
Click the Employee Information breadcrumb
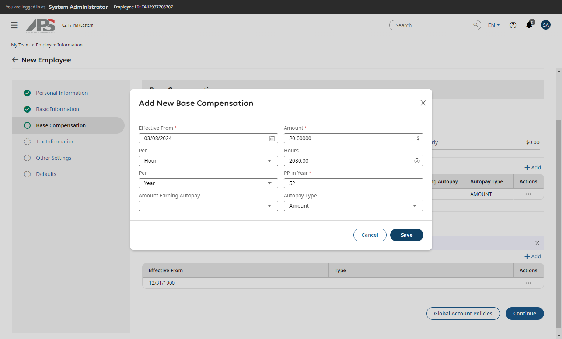[59, 45]
